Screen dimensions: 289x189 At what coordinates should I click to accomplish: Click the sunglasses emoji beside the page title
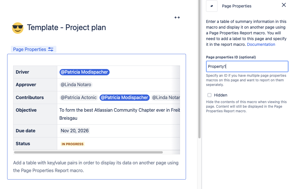17,27
